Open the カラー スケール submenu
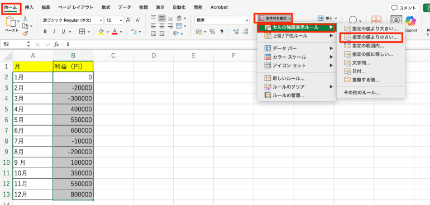Image resolution: width=430 pixels, height=205 pixels. 297,57
